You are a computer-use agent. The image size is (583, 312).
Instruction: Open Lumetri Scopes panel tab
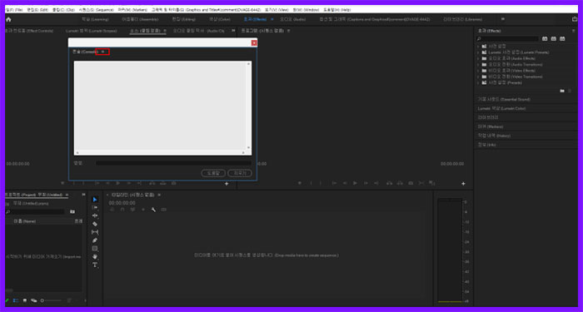pos(92,31)
